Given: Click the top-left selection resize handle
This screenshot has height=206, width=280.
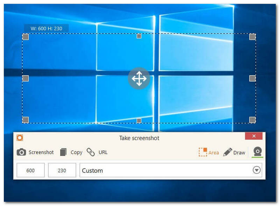Looking at the screenshot, I should pos(26,37).
